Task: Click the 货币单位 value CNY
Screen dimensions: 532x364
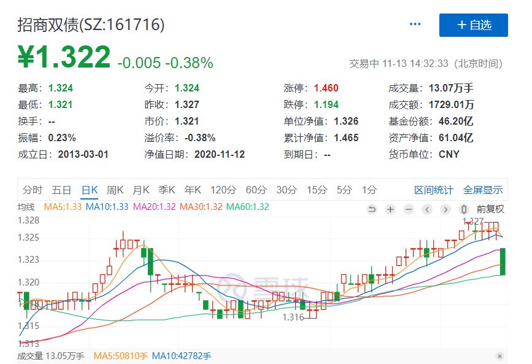Action: [x=449, y=155]
